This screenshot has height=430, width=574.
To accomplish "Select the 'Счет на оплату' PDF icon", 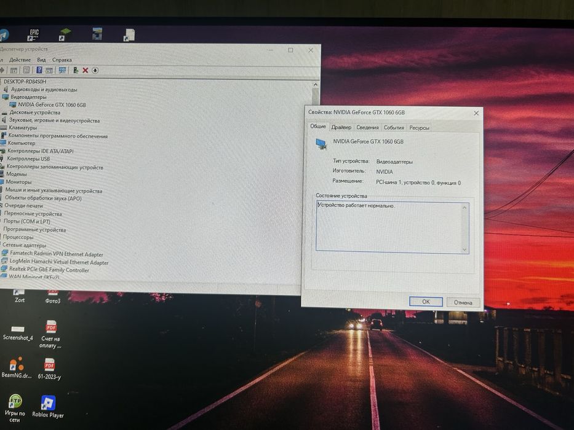I will [50, 334].
